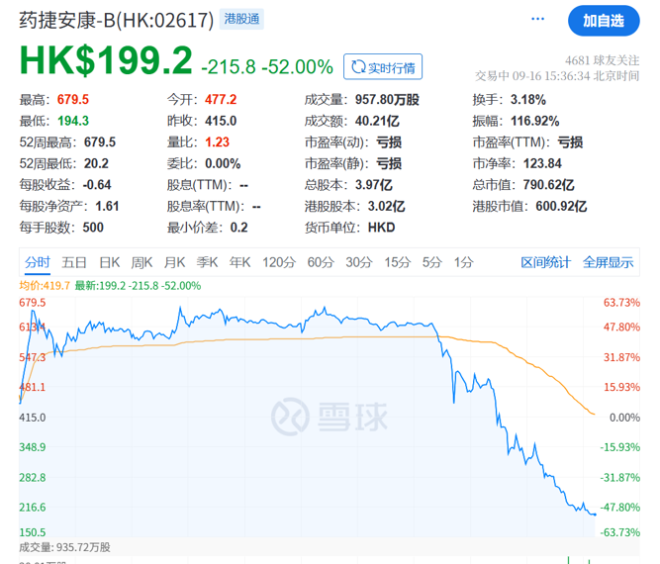This screenshot has width=660, height=564.
Task: Click the 成交量 value 957.80万股
Action: coord(387,100)
